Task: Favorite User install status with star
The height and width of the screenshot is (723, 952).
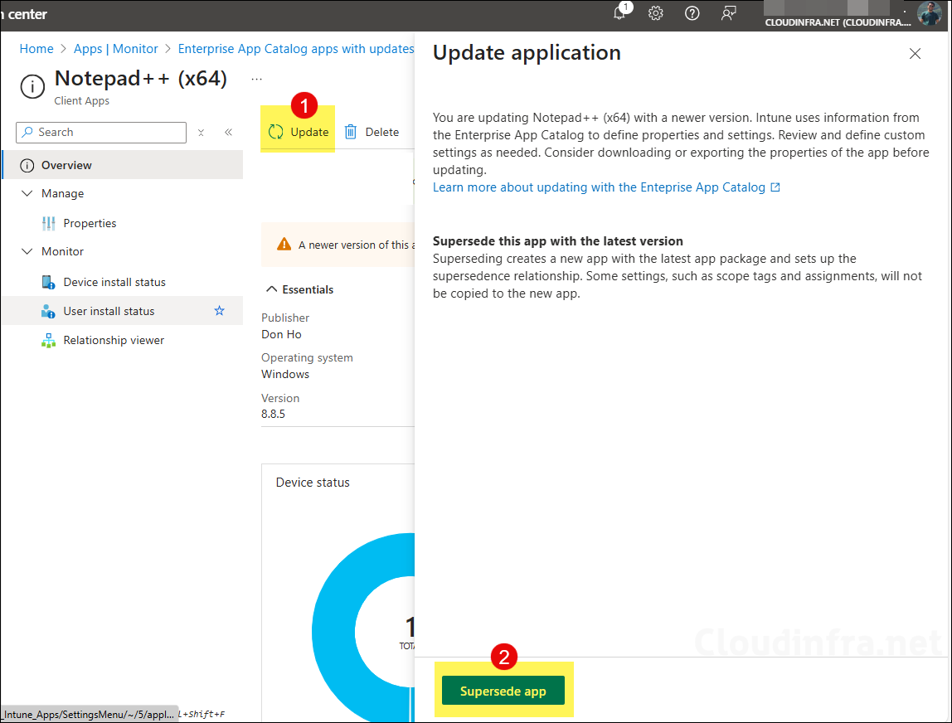Action: 220,311
